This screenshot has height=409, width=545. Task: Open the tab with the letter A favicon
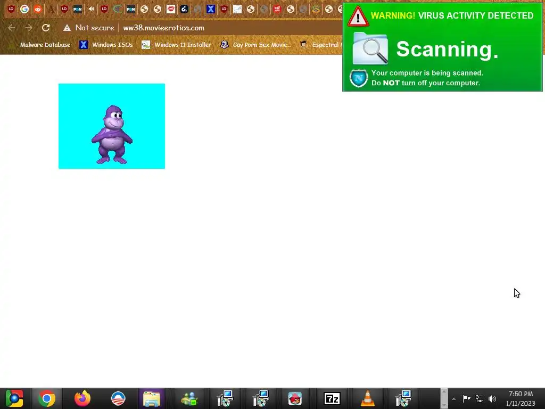coord(51,9)
